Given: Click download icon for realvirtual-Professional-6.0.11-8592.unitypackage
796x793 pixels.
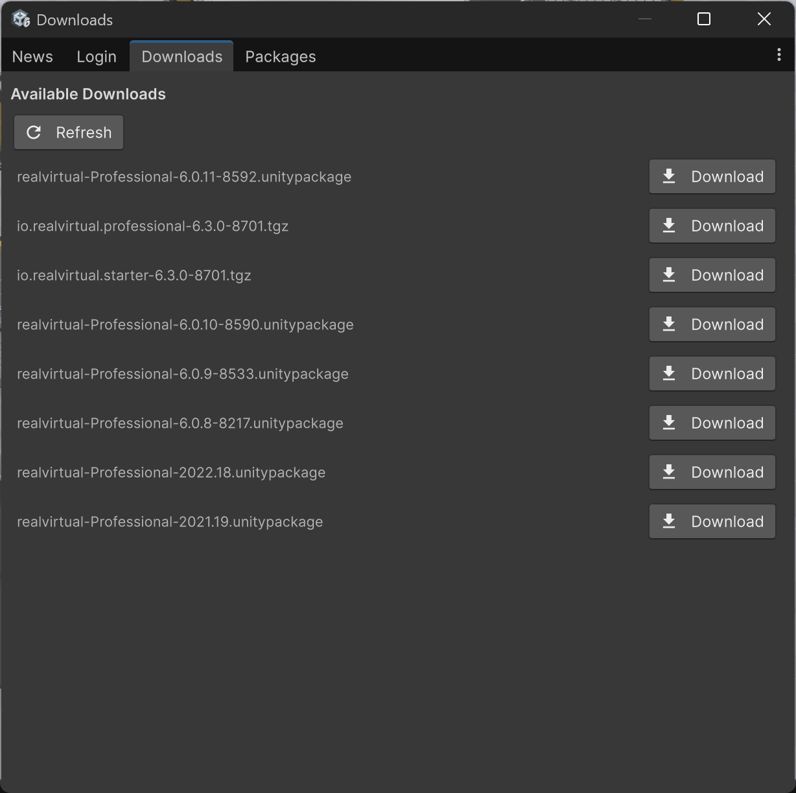Looking at the screenshot, I should click(669, 177).
